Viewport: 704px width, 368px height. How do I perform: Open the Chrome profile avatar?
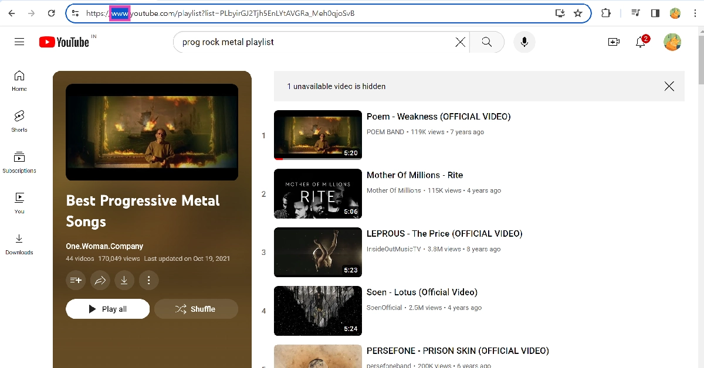point(675,13)
